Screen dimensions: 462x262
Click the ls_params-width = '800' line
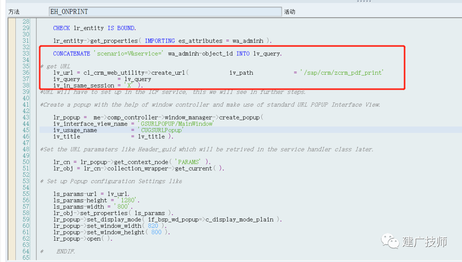coord(92,207)
